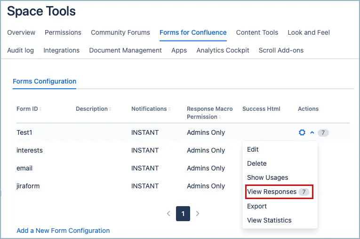Select page 1 in pagination
This screenshot has width=360, height=239.
click(x=183, y=214)
